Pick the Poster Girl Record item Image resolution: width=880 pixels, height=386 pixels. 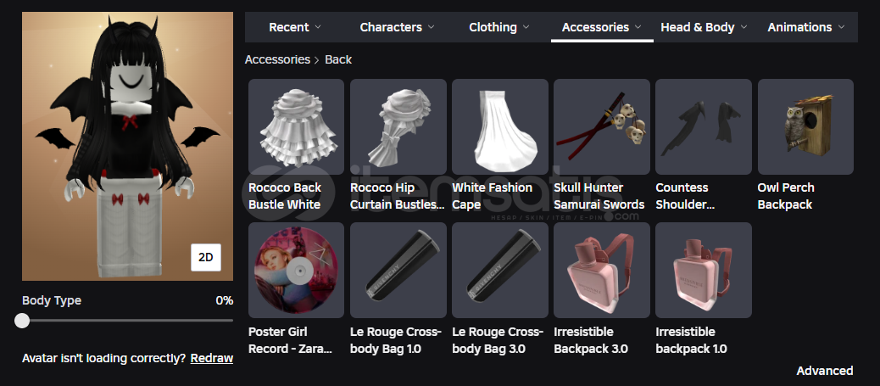coord(296,271)
